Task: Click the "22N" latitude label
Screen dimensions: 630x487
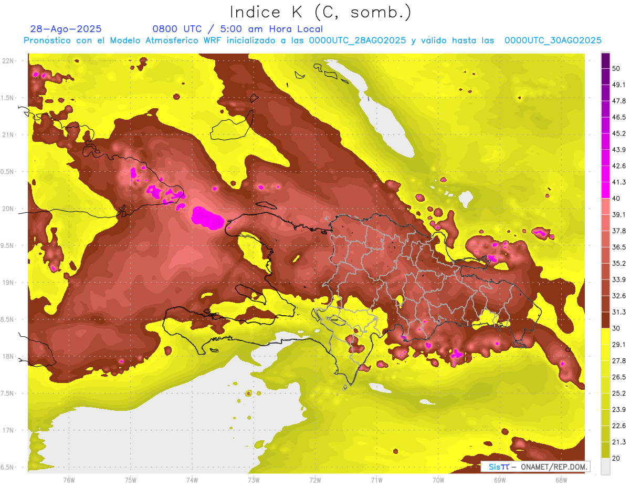Action: tap(8, 61)
